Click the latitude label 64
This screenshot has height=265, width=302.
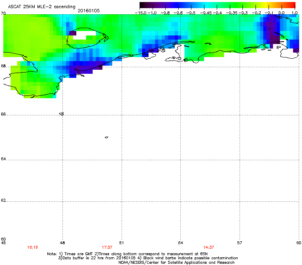[3, 159]
